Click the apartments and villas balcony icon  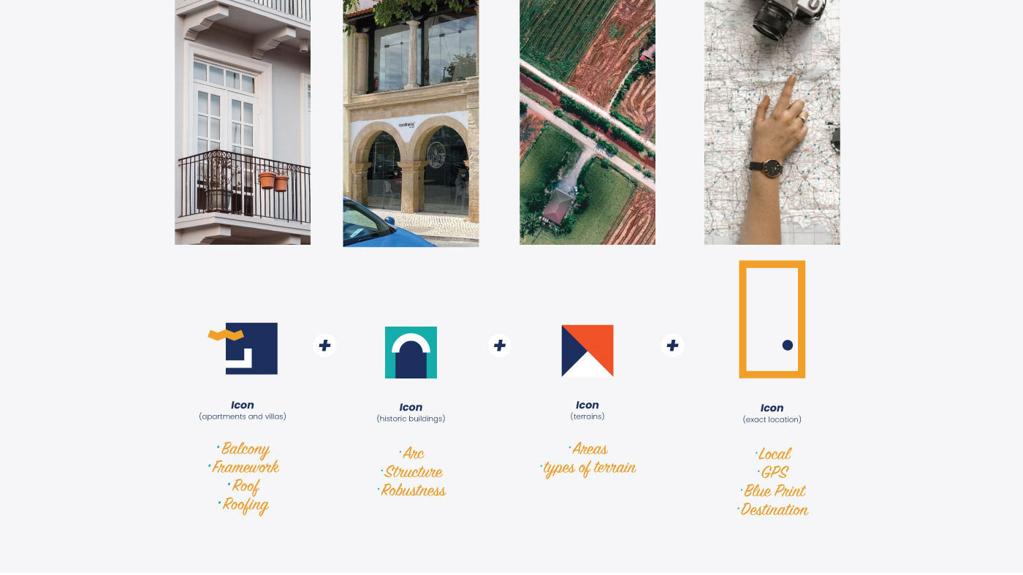coord(243,349)
